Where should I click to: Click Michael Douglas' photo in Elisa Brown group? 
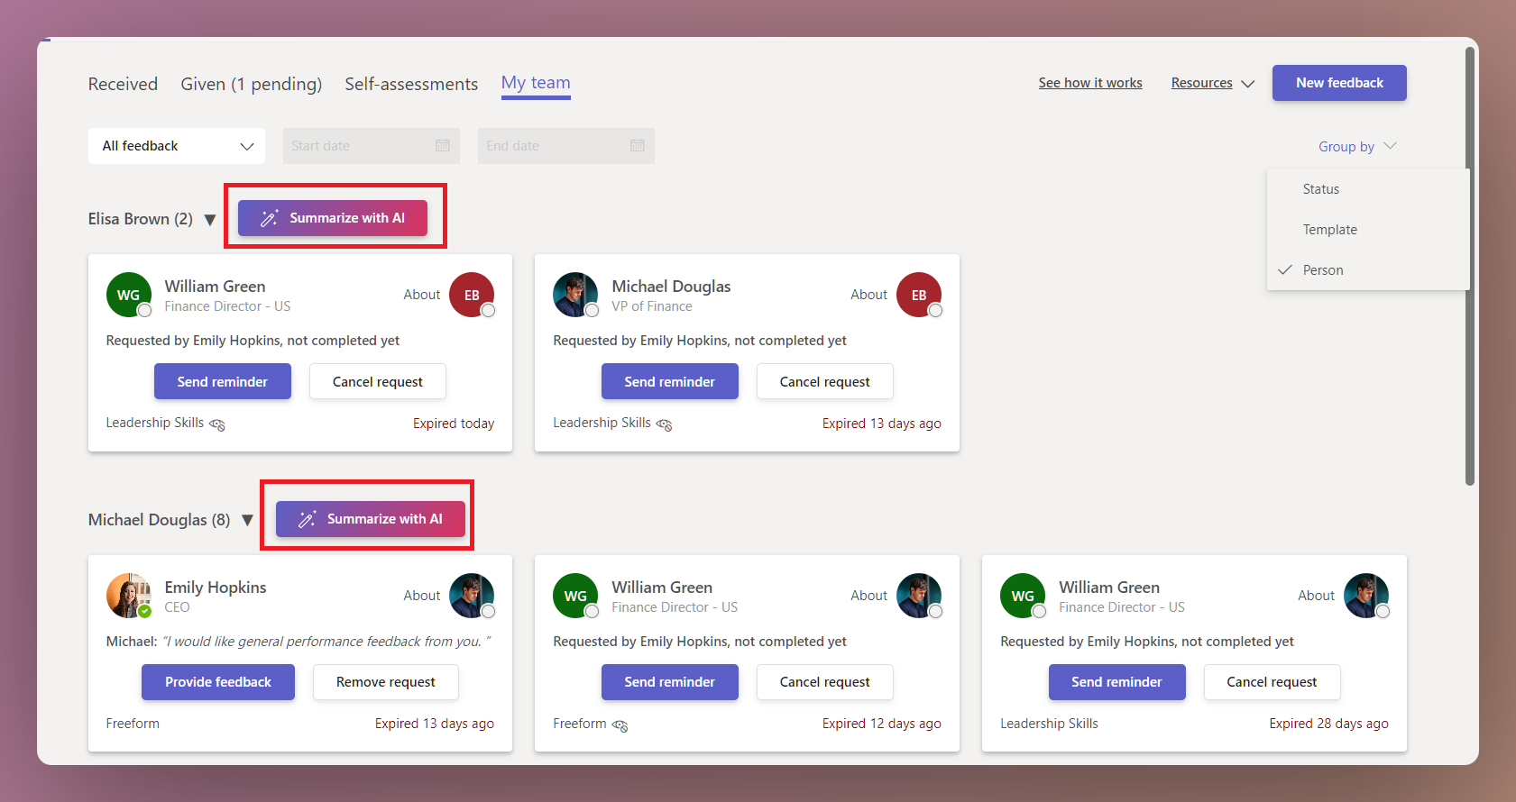[x=574, y=295]
